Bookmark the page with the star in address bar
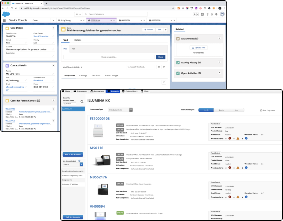 tap(173, 8)
